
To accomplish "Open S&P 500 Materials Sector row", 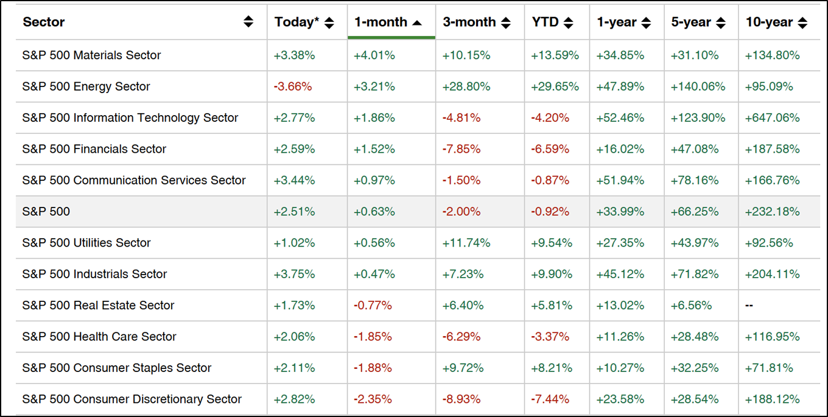I will [91, 55].
